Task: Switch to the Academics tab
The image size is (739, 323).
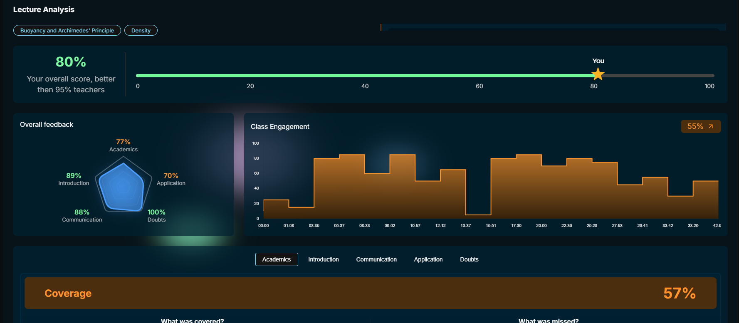Action: (276, 259)
